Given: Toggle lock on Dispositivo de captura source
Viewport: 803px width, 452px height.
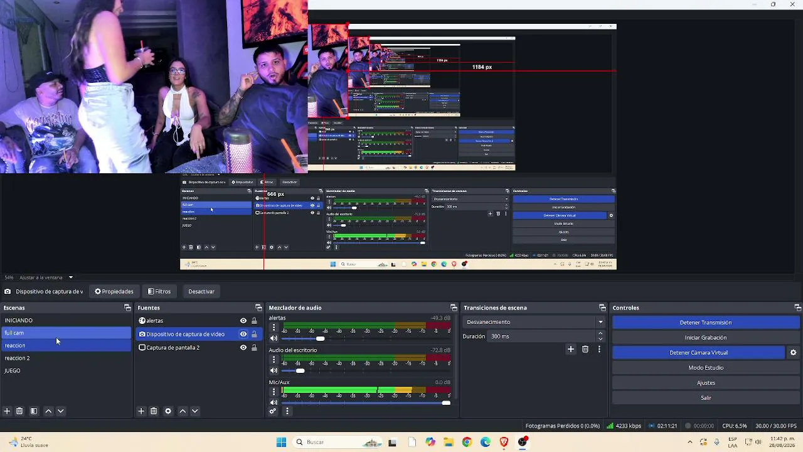Looking at the screenshot, I should click(x=254, y=334).
